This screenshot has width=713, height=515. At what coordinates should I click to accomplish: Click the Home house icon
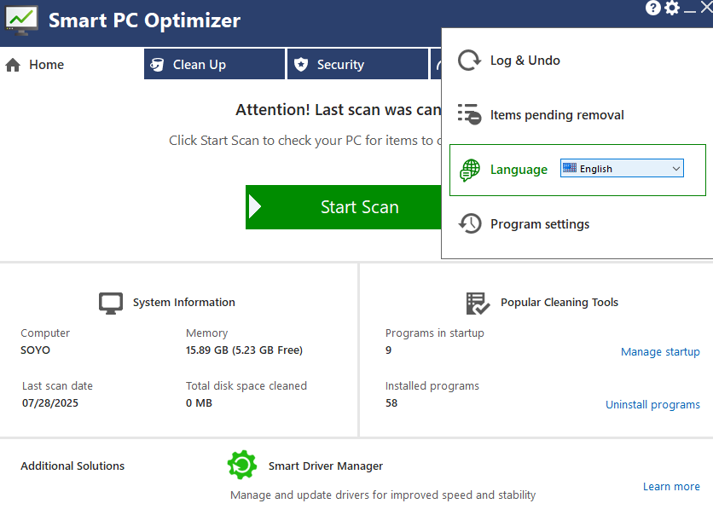click(x=13, y=65)
